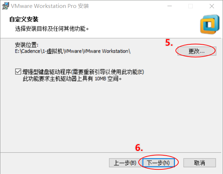The height and width of the screenshot is (174, 223).
Task: Proceed with the 下一步(N) button
Action: coord(158,162)
